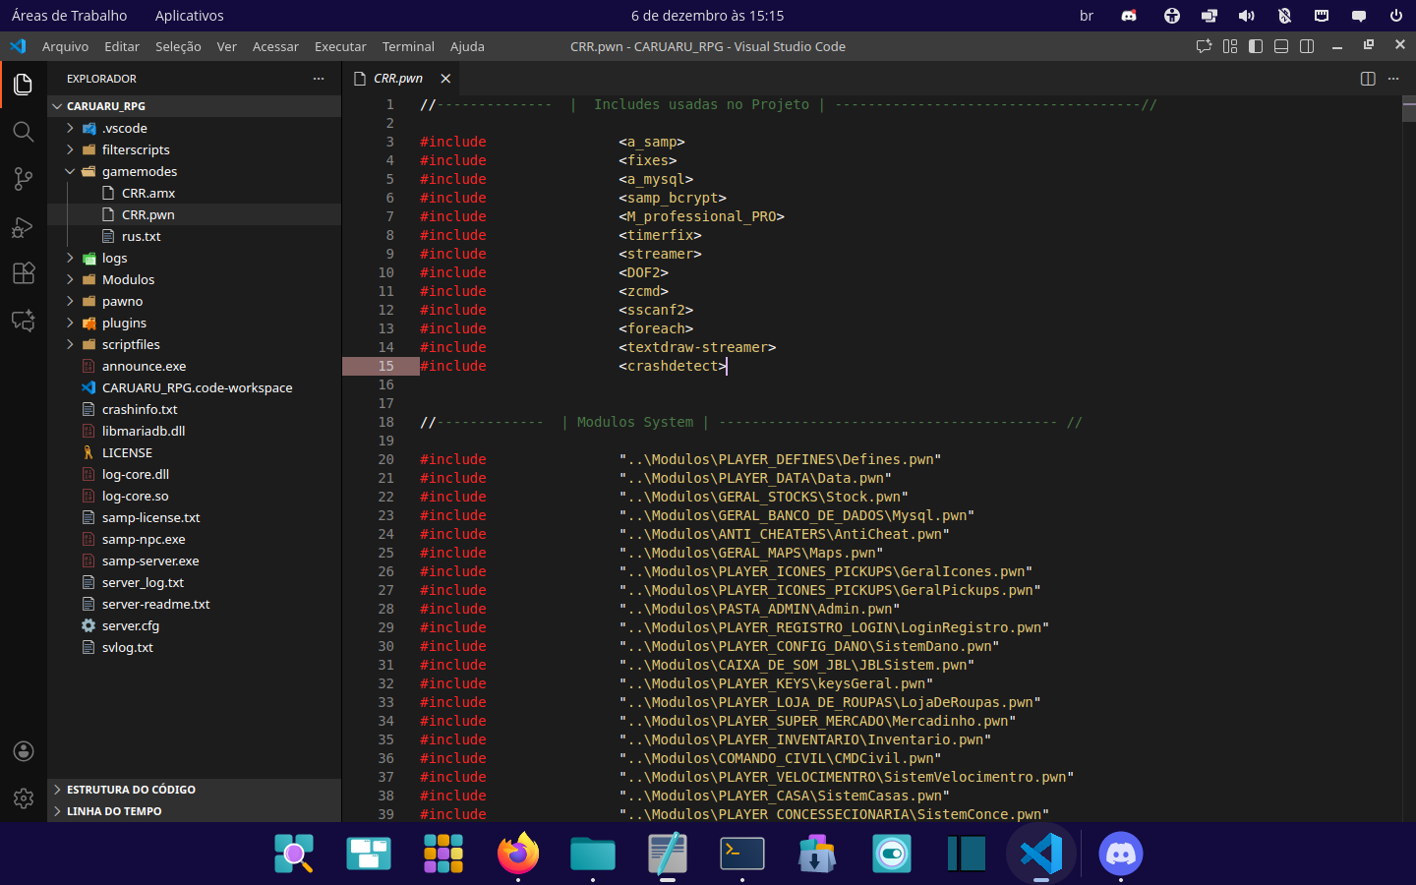Open Firefox from the dock
The image size is (1416, 885).
(518, 853)
